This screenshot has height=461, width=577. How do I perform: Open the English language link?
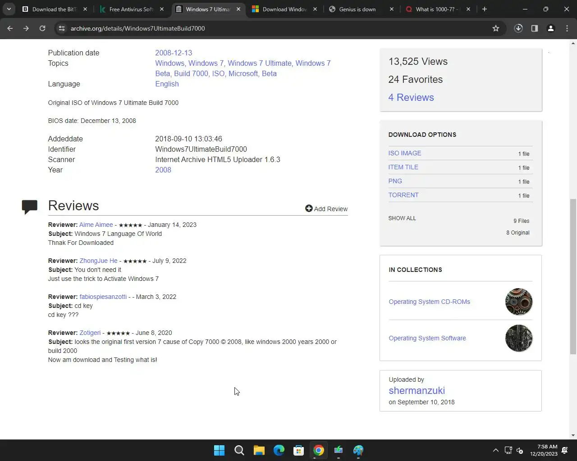point(167,84)
